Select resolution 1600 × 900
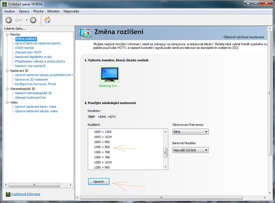 coord(102,142)
